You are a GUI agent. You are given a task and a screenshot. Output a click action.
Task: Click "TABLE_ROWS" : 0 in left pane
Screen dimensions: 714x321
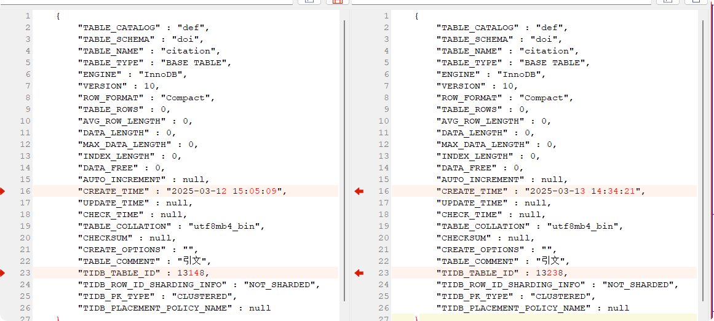pyautogui.click(x=124, y=109)
